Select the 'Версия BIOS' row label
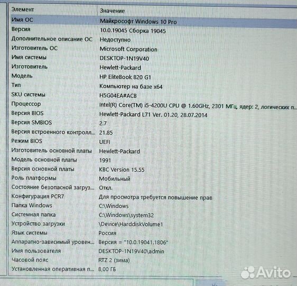Screen dimensions: 297x286 pyautogui.click(x=27, y=113)
